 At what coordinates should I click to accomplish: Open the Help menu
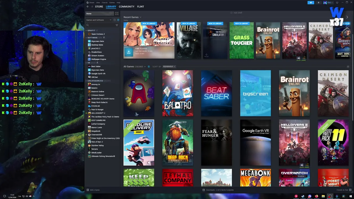pyautogui.click(x=118, y=2)
